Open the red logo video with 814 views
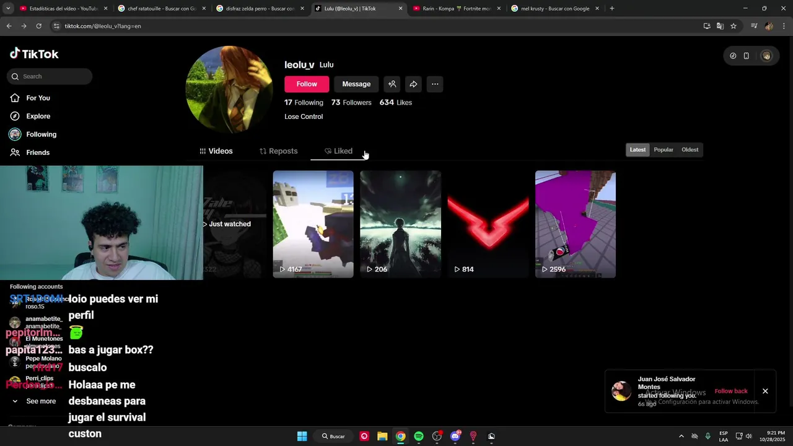This screenshot has width=793, height=446. click(488, 224)
